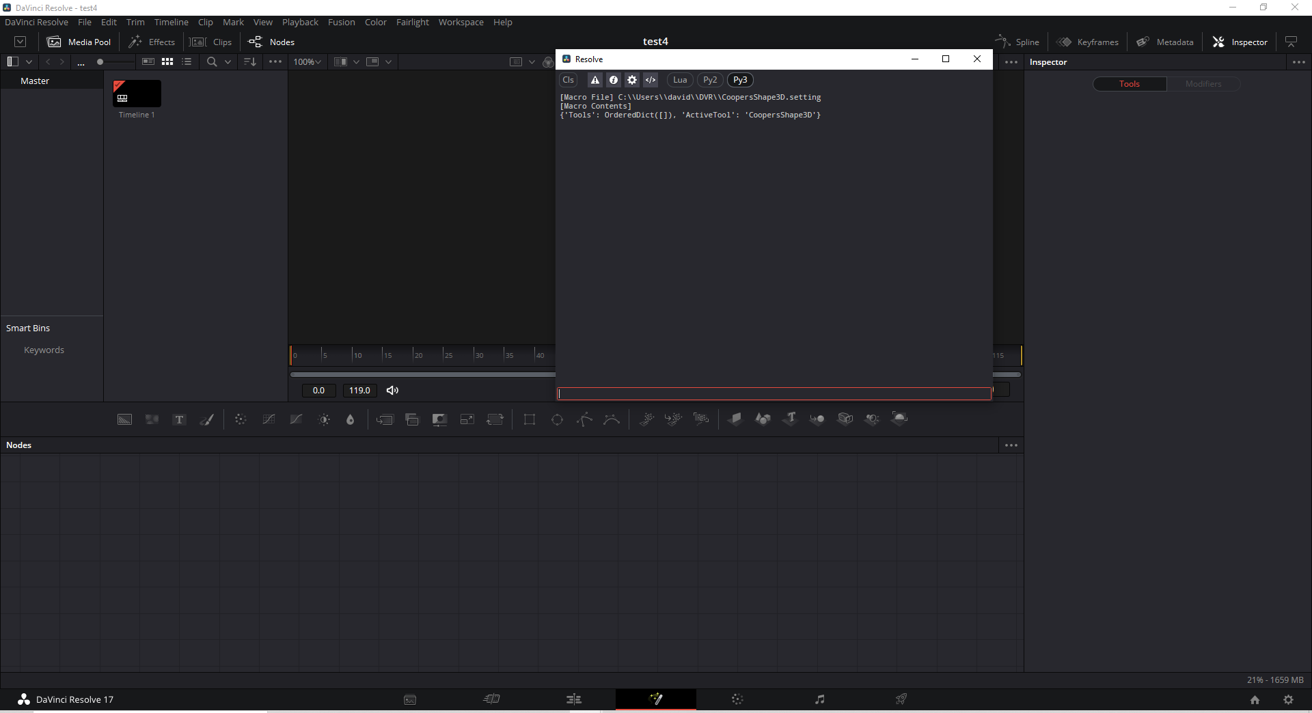Viewport: 1312px width, 713px height.
Task: Open the Media page
Action: point(410,699)
